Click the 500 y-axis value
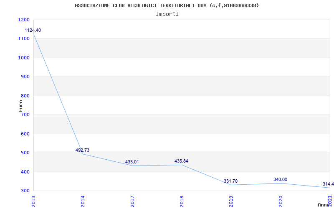Image resolution: width=334 pixels, height=209 pixels. (x=25, y=153)
